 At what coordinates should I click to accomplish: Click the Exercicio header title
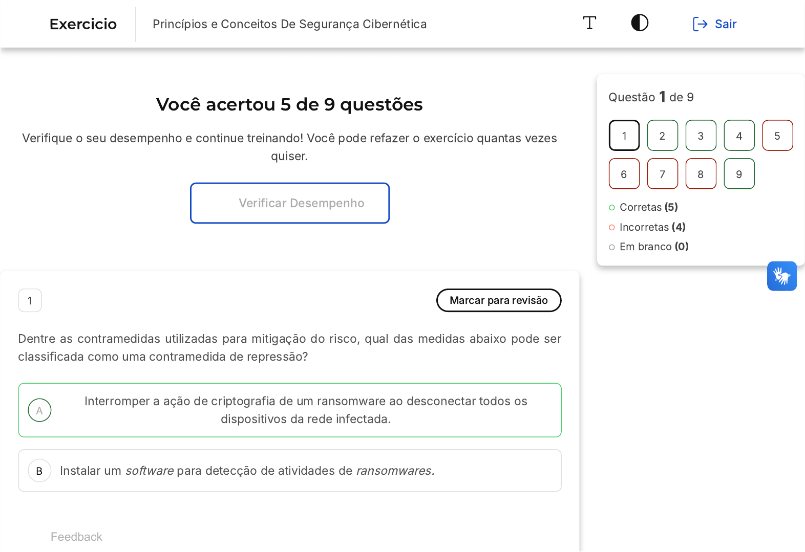coord(83,24)
